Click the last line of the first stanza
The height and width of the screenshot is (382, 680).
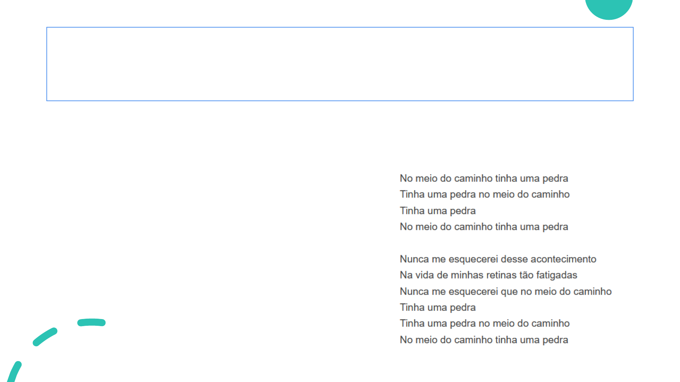pos(483,227)
